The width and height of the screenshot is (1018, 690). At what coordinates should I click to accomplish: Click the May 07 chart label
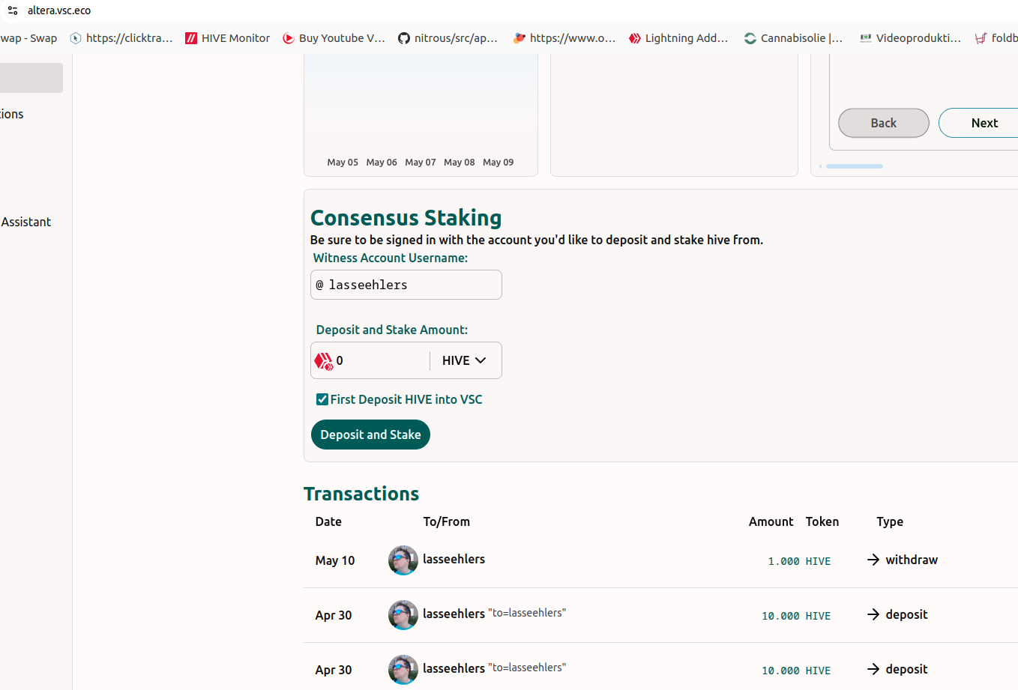pyautogui.click(x=421, y=162)
